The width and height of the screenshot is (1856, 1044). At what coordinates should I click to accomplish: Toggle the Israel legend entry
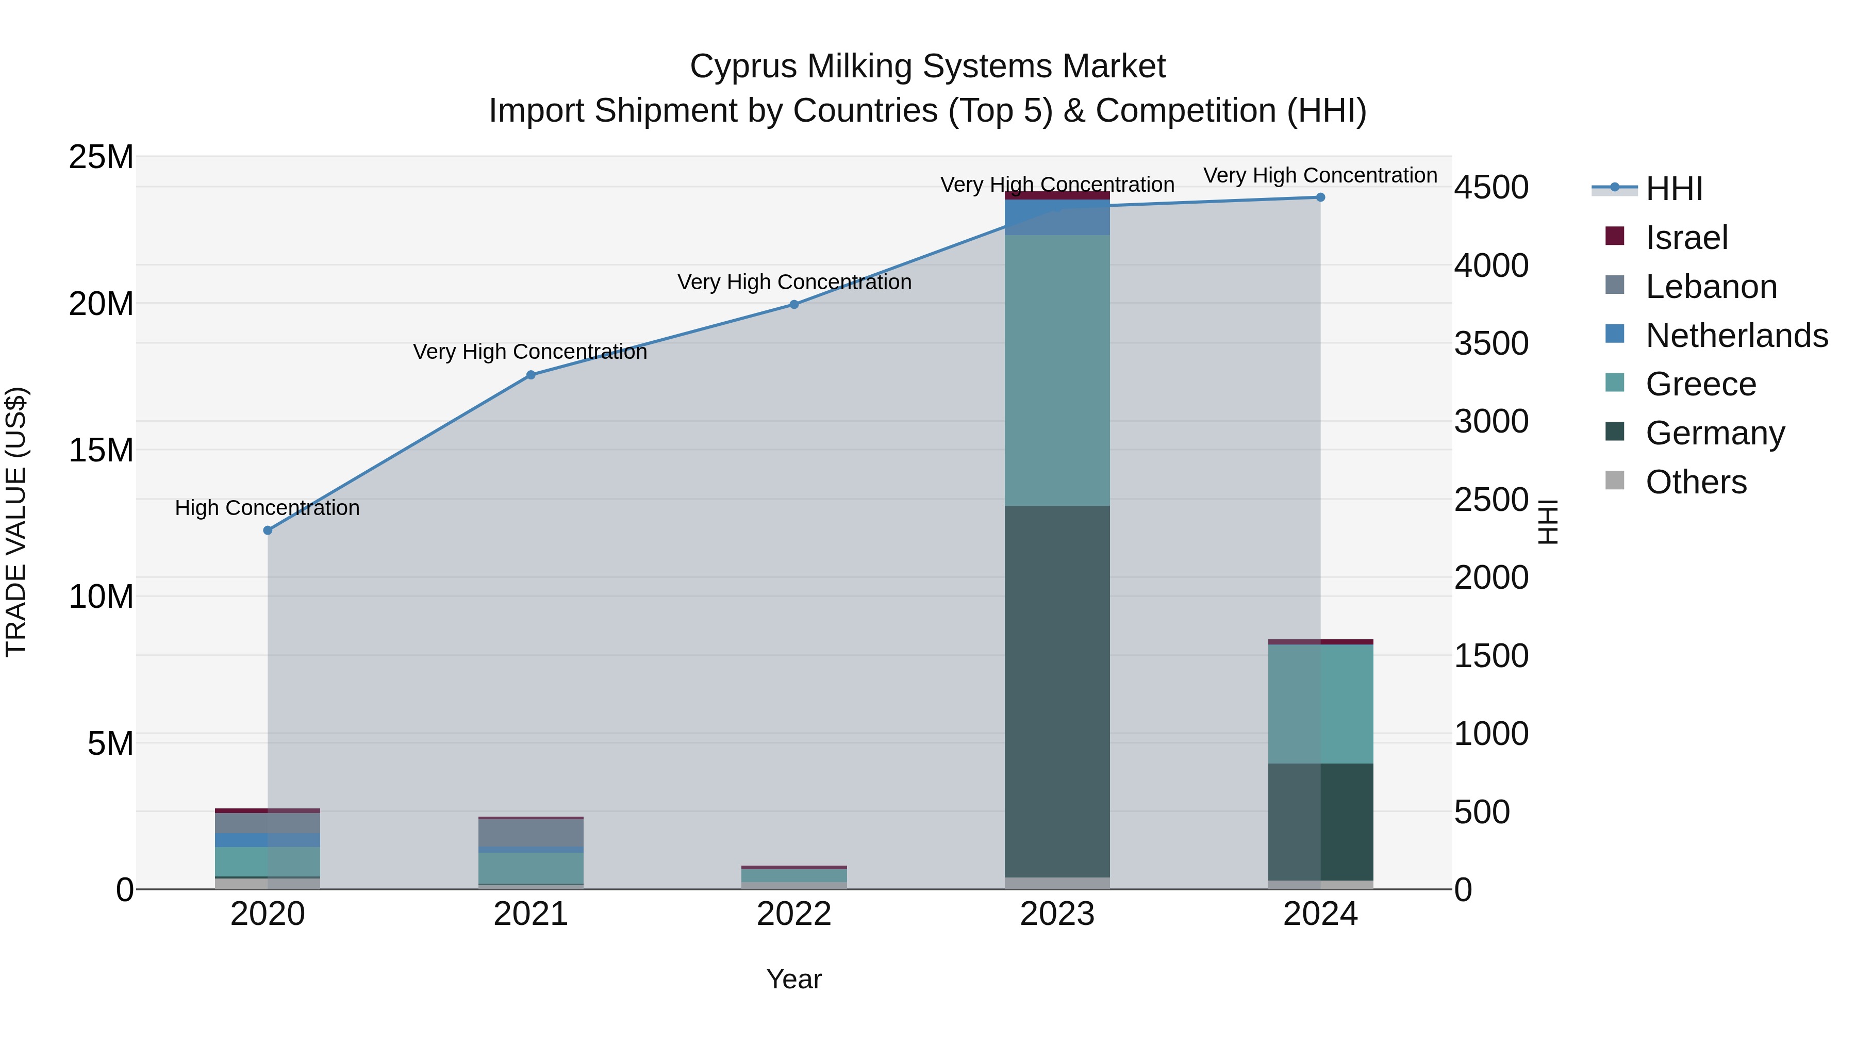(1666, 238)
